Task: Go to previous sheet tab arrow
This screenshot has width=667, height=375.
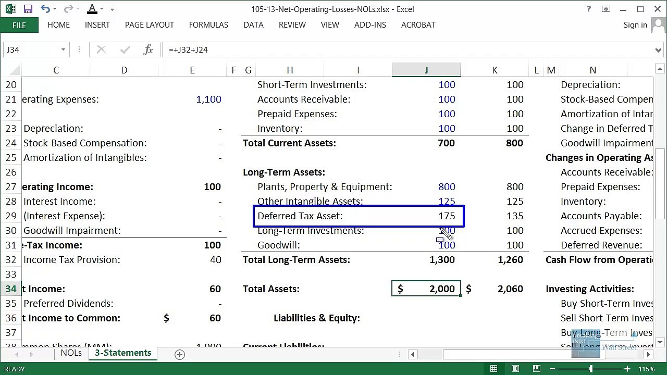Action: coord(17,354)
